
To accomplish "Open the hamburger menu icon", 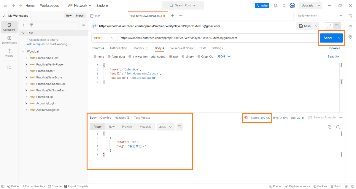I will pyautogui.click(x=5, y=5).
